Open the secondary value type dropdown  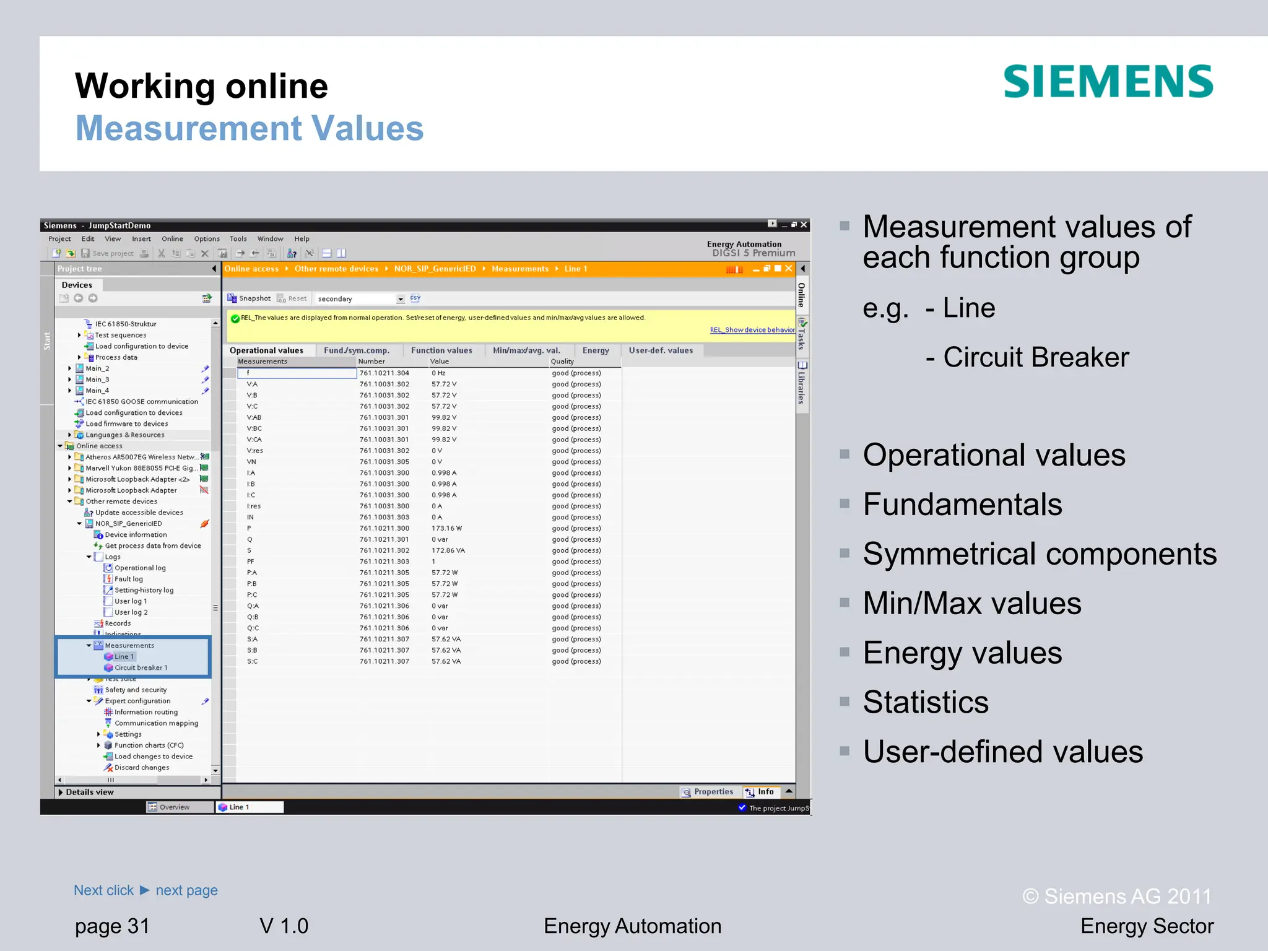coord(401,299)
